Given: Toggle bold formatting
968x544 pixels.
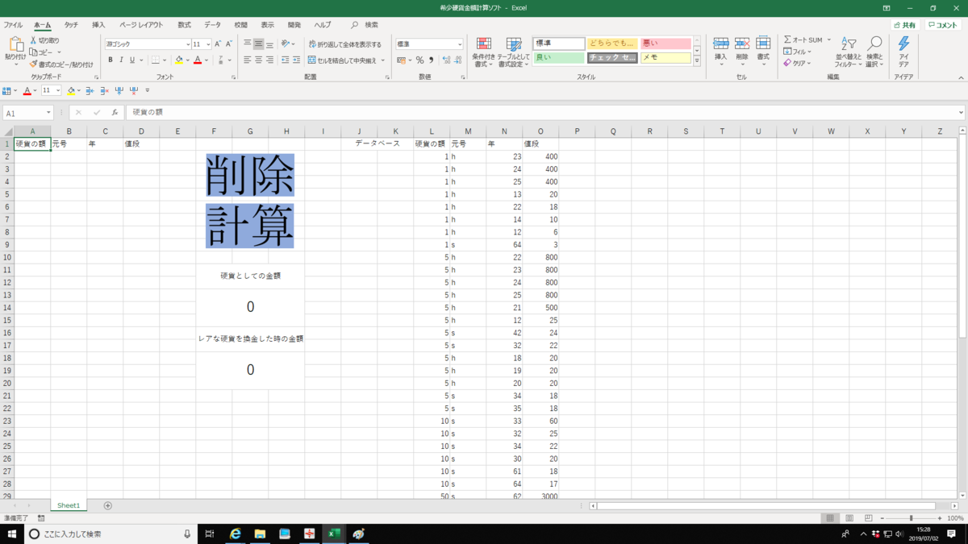Looking at the screenshot, I should click(110, 61).
